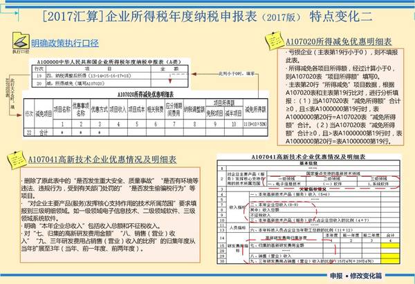
Task: Open the A107041高新技术企业优惠情况及明细表 underlined heading on the left
Action: click(x=102, y=160)
